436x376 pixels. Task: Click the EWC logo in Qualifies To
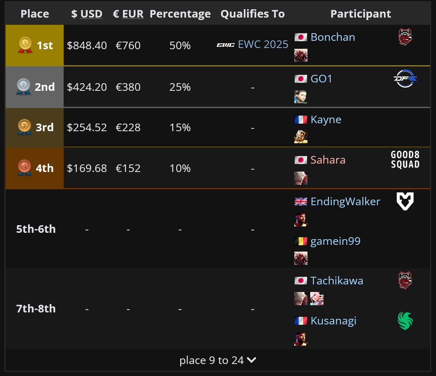pos(225,45)
